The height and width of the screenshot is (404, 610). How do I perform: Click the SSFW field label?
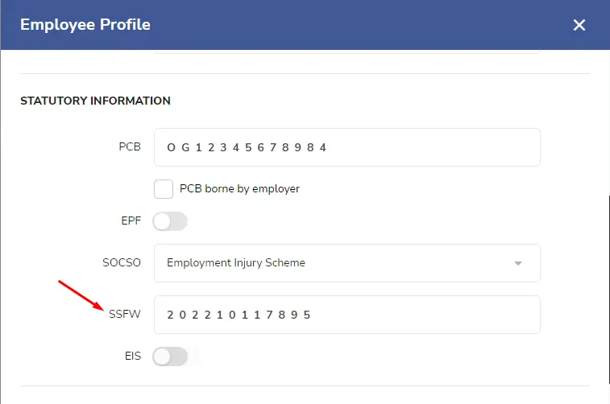click(124, 314)
